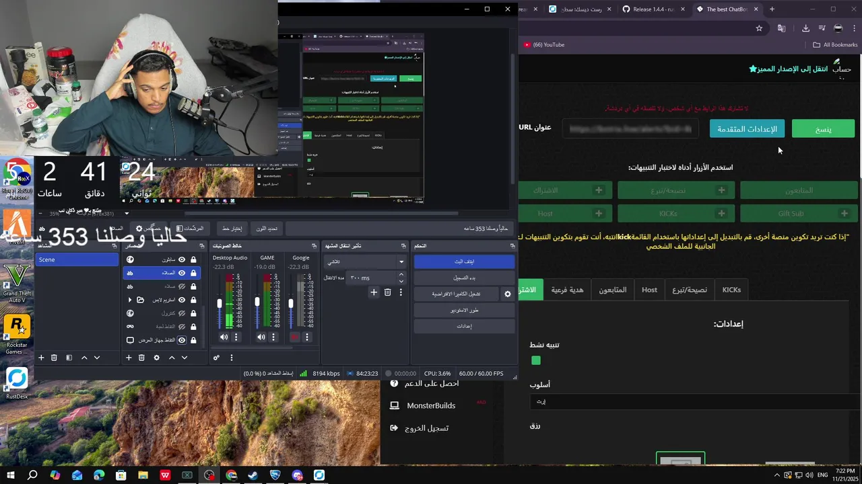Open الإعدادات المتقدمة advanced settings button

[747, 129]
